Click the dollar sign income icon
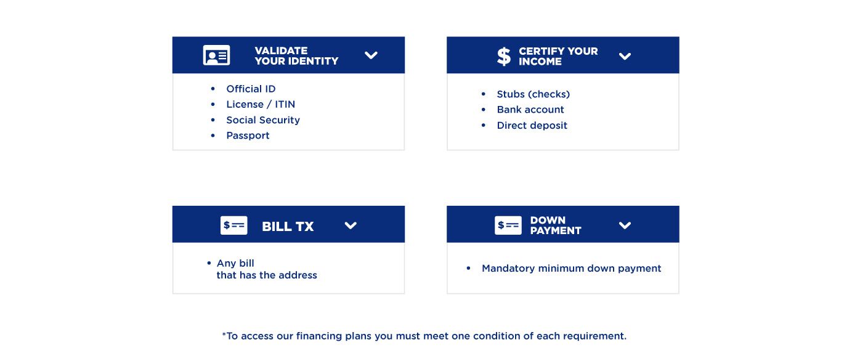This screenshot has height=361, width=852. (504, 56)
